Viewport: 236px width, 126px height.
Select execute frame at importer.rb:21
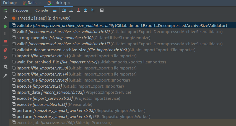coord(123,86)
